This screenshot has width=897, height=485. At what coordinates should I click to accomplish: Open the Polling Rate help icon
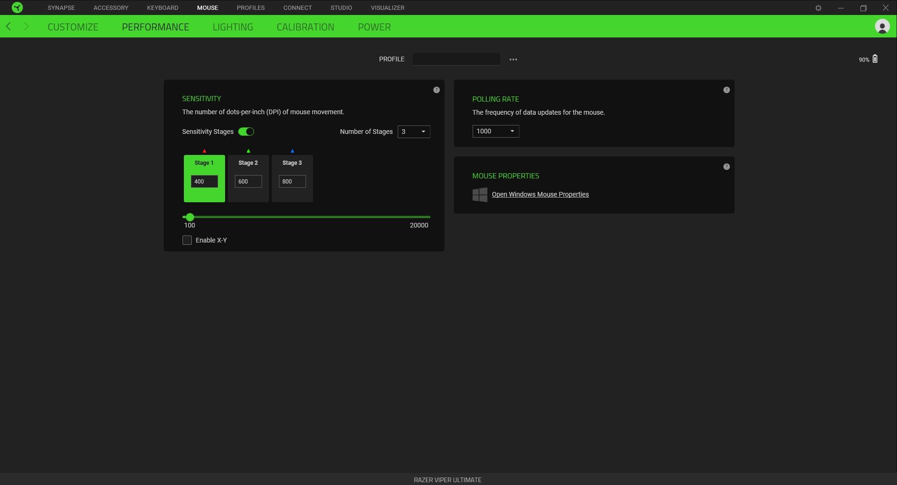pos(726,90)
